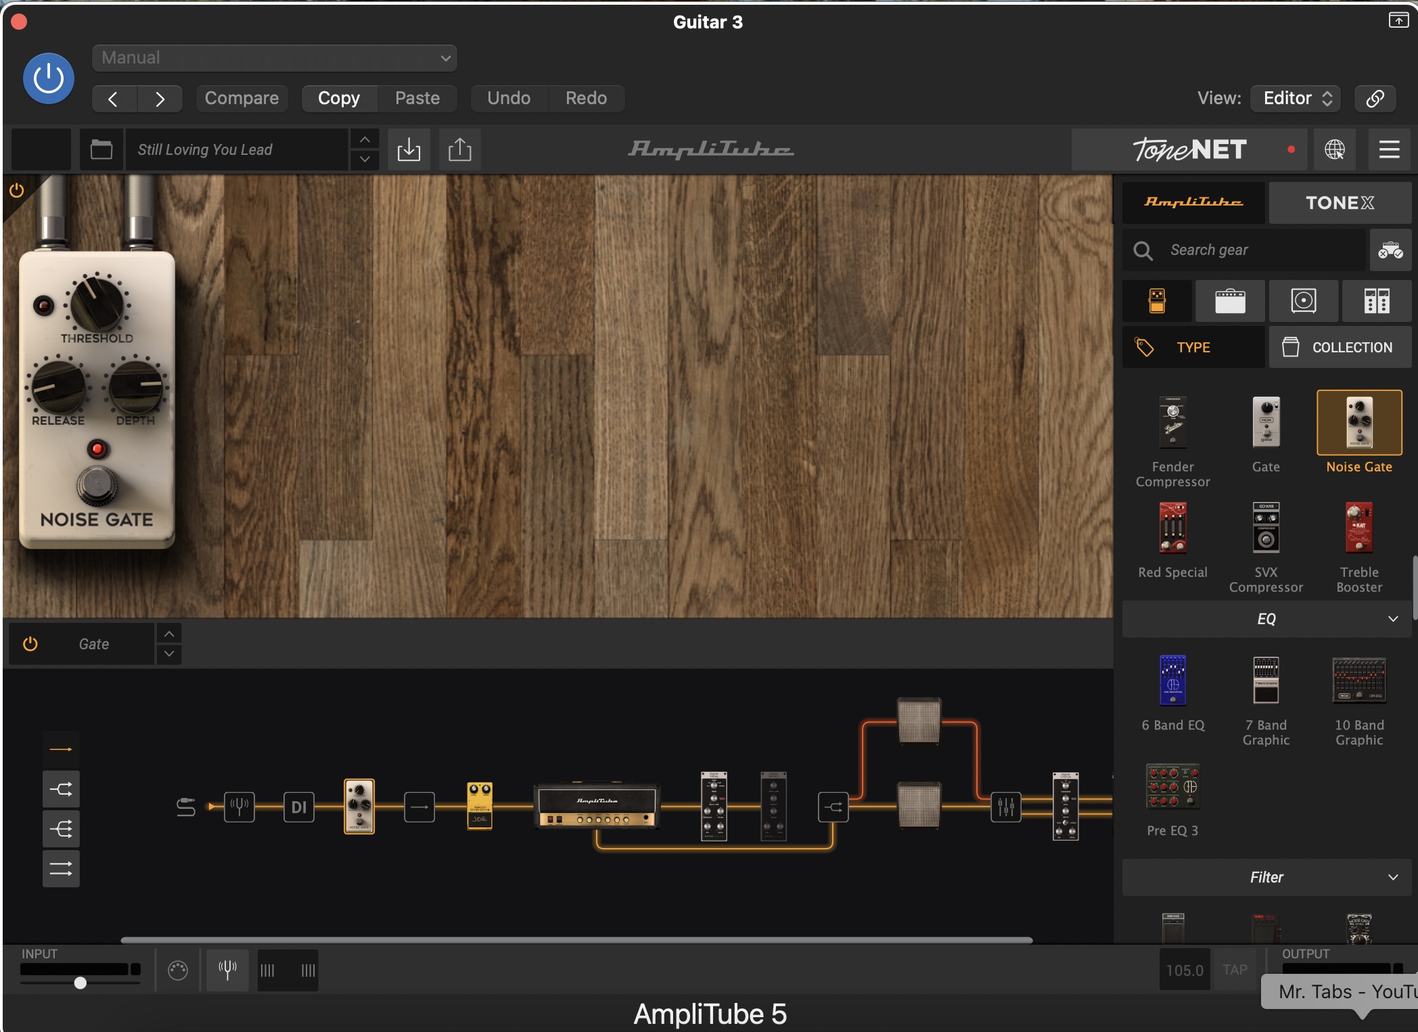The image size is (1418, 1032).
Task: Go to next preset with right arrow
Action: tap(160, 99)
